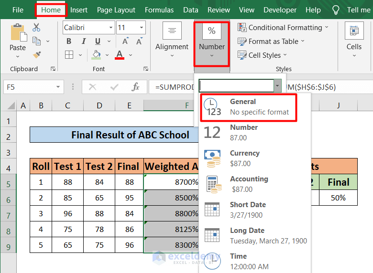Open Conditional Formatting menu
373x273 pixels.
(x=283, y=28)
